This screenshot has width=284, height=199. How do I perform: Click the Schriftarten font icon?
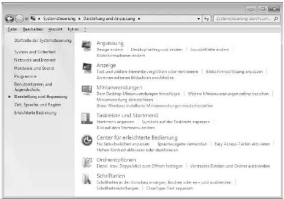pos(87,179)
